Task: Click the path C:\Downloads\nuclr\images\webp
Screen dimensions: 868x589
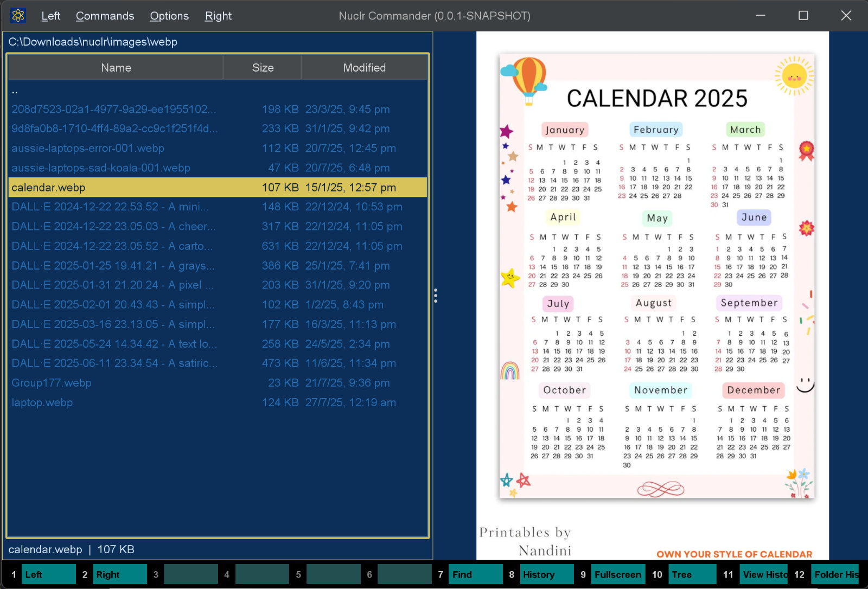Action: (93, 42)
